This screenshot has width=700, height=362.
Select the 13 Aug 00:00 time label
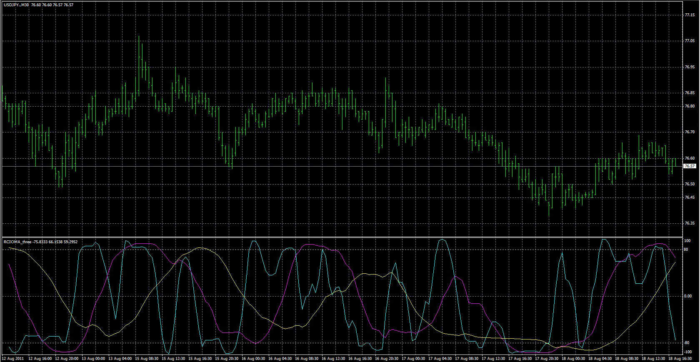click(93, 359)
